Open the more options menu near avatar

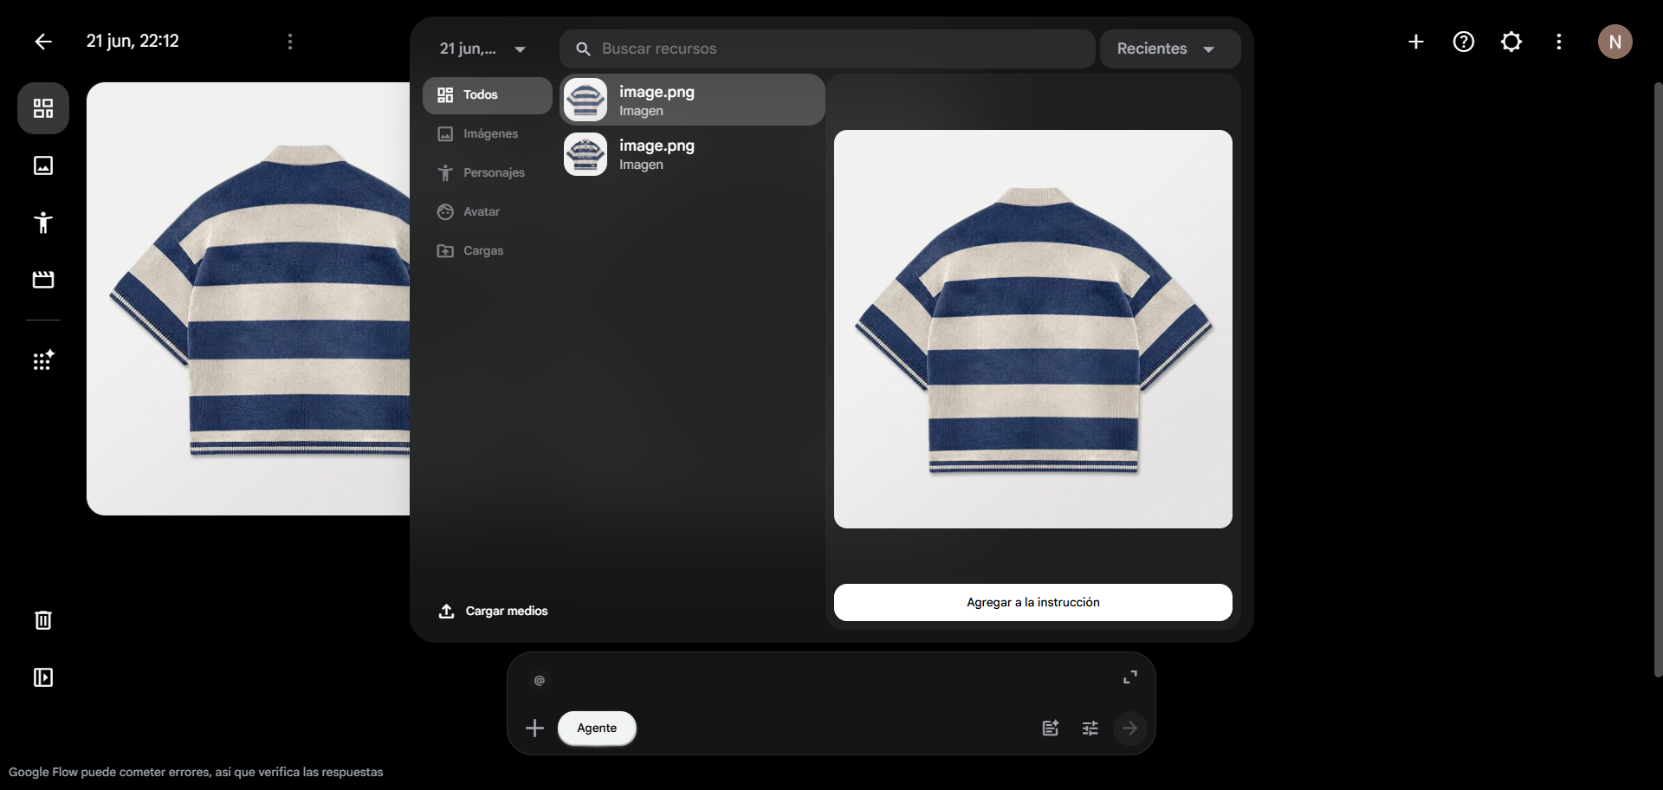point(1559,42)
